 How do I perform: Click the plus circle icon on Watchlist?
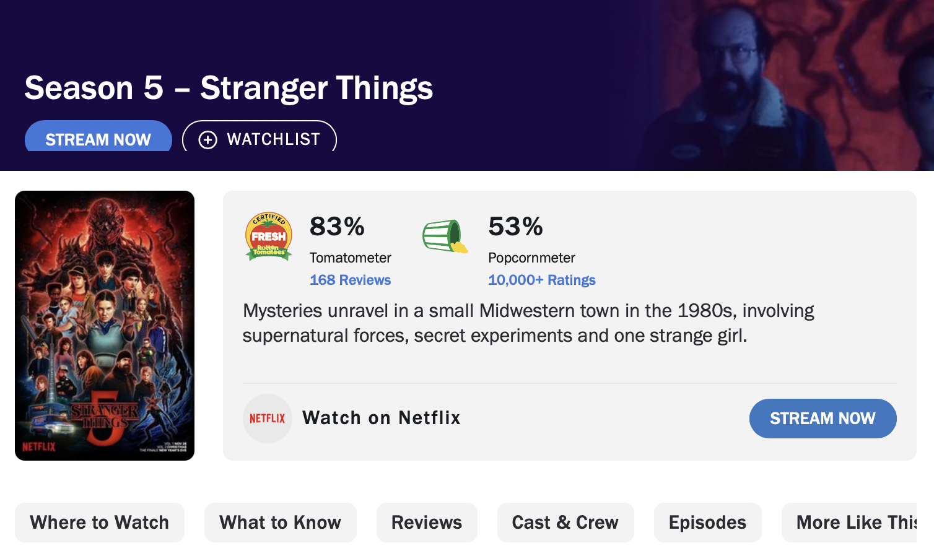(207, 140)
